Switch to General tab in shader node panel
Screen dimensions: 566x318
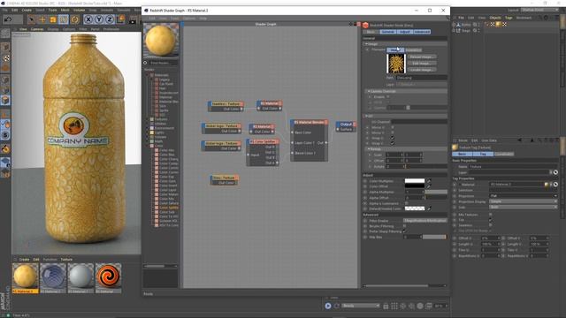(387, 32)
